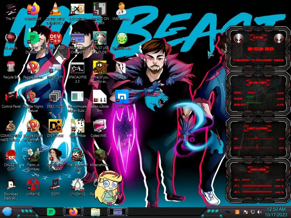Open the Ransomware Maker Build shortcut
Viewport: 291px width, 218px height.
[x=77, y=102]
